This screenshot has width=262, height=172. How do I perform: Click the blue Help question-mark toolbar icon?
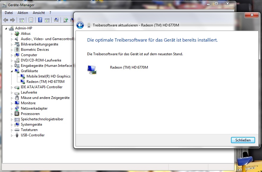click(x=40, y=20)
